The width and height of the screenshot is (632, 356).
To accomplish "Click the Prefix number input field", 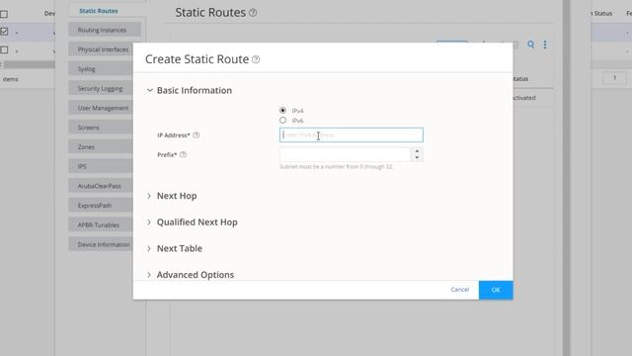I will pos(345,154).
